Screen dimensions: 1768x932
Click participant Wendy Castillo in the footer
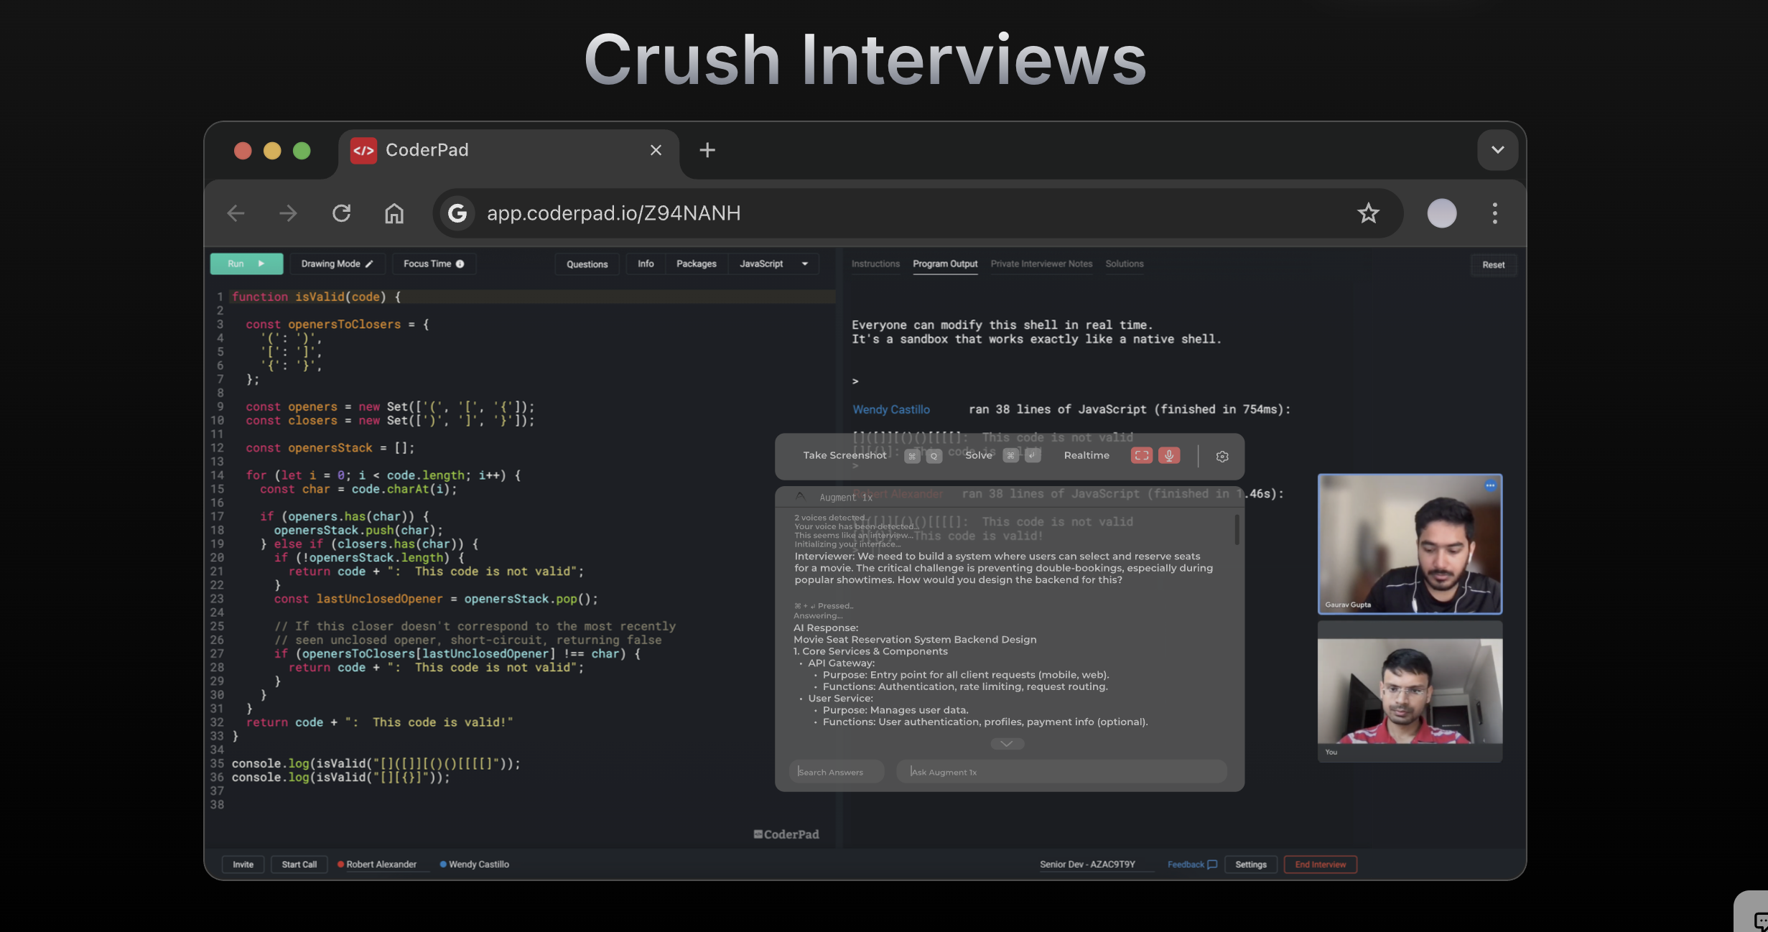tap(474, 865)
